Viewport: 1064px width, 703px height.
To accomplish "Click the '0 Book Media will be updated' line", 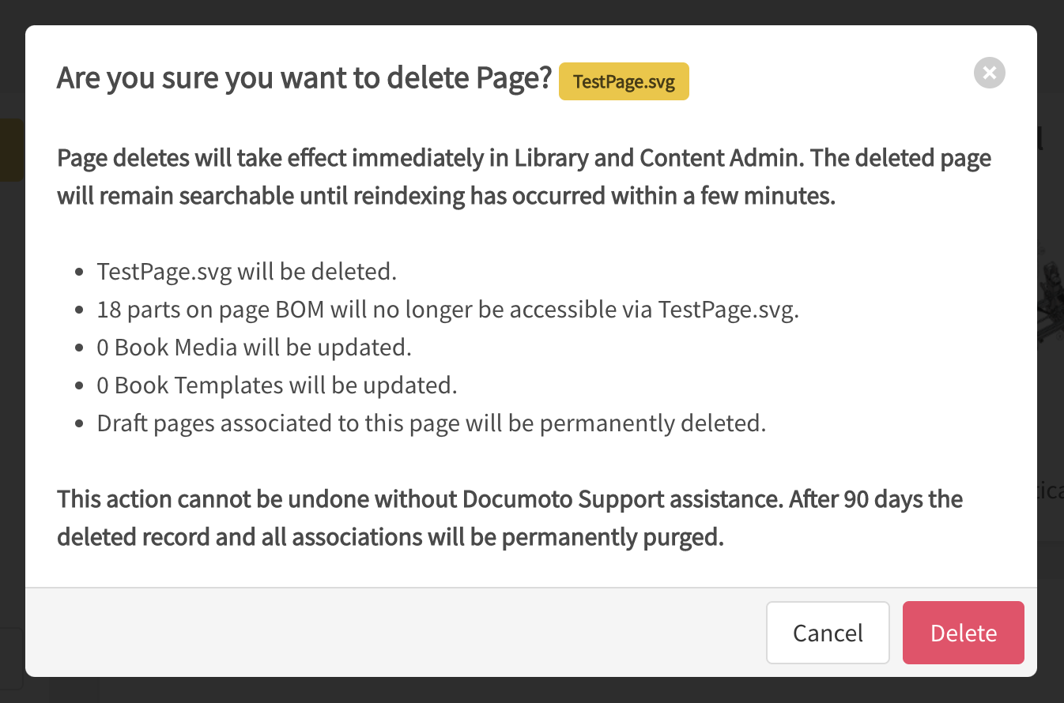I will coord(254,348).
